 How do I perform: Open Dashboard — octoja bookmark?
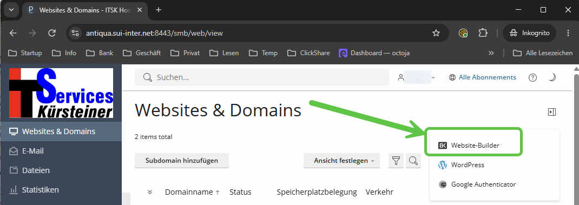(374, 53)
